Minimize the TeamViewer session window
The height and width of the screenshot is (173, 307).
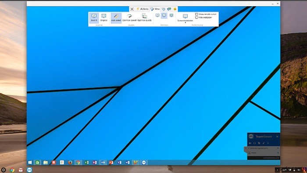pyautogui.click(x=273, y=4)
